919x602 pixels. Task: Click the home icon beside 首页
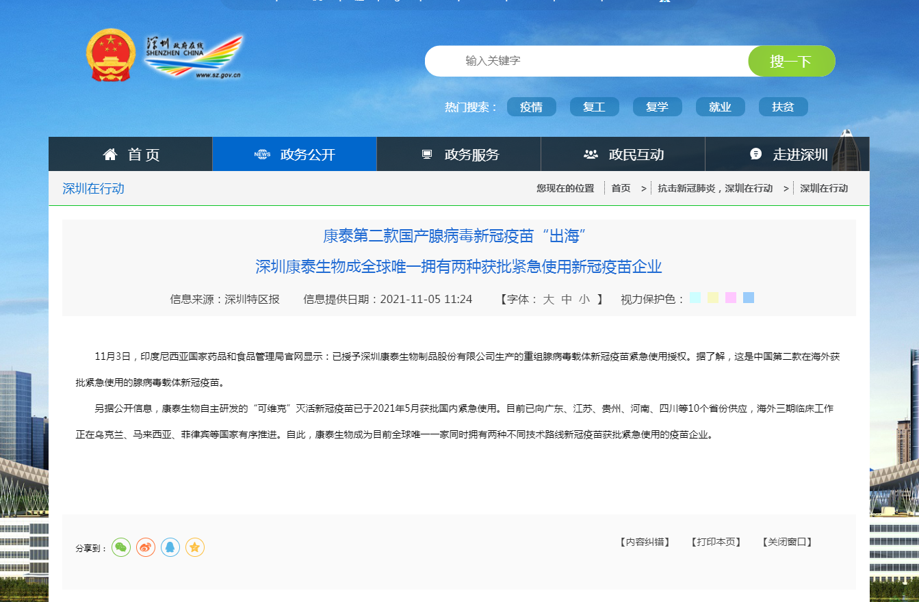110,155
